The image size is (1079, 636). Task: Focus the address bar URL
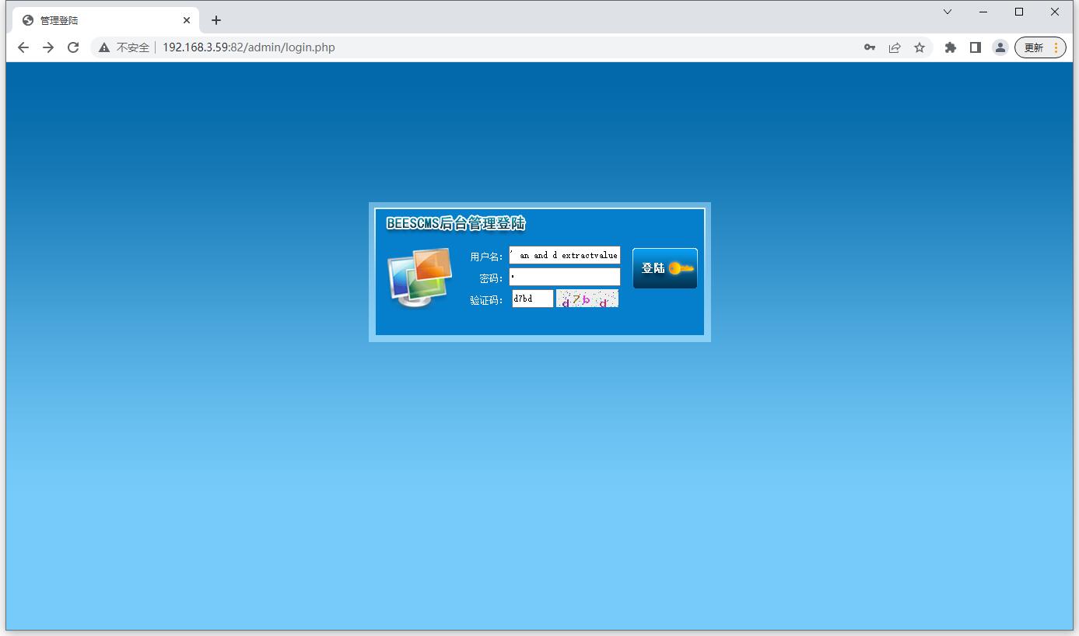tap(249, 47)
